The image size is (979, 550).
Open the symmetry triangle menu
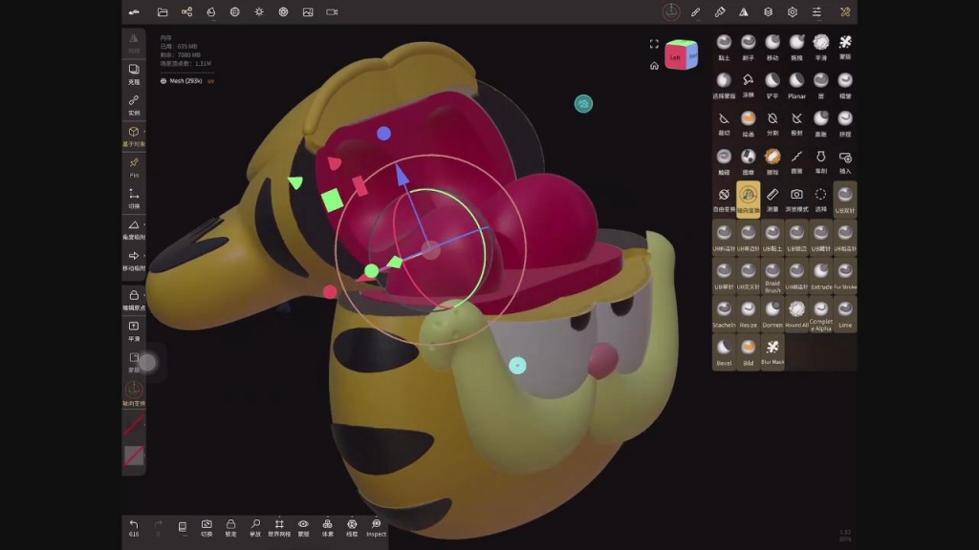[744, 11]
